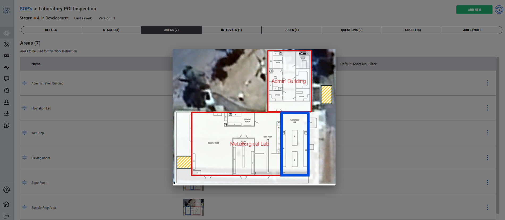Open the sliders icon in sidebar
The width and height of the screenshot is (505, 220).
[x=7, y=114]
